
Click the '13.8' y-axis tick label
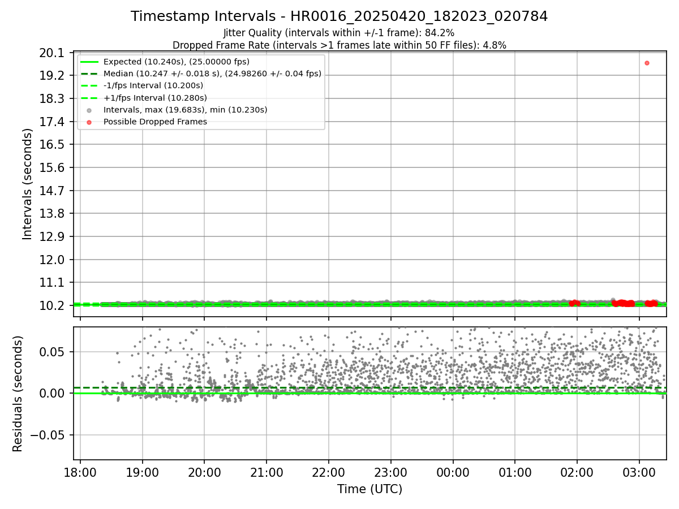click(x=52, y=214)
